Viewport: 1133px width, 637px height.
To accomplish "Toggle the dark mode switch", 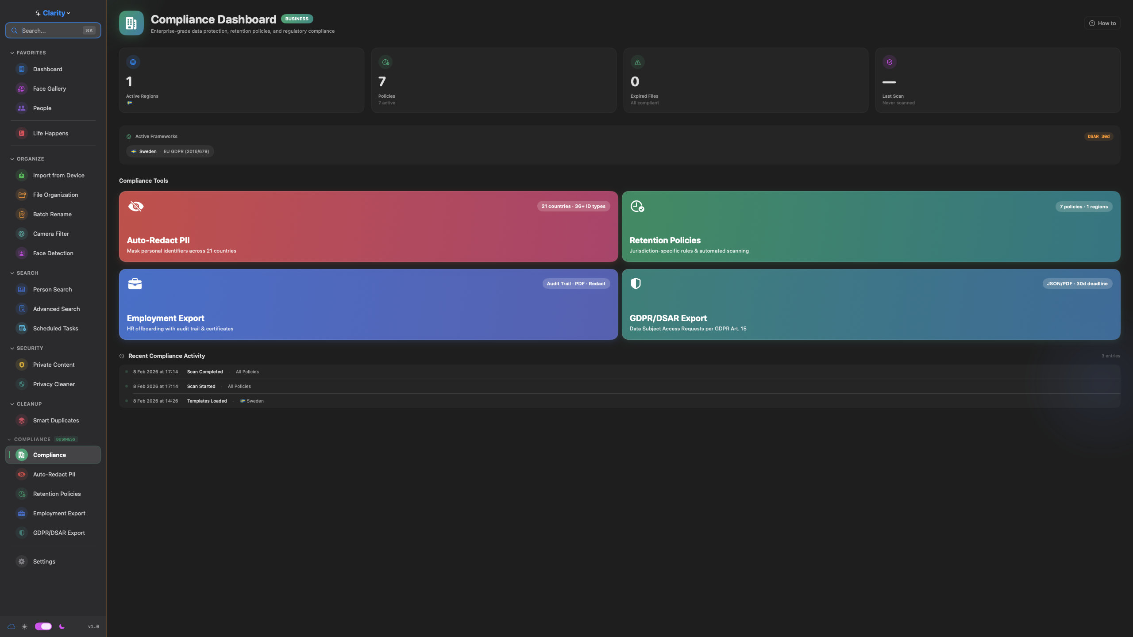I will pyautogui.click(x=43, y=626).
